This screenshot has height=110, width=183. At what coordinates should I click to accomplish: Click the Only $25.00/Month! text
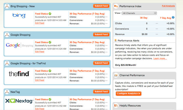tap(125, 65)
